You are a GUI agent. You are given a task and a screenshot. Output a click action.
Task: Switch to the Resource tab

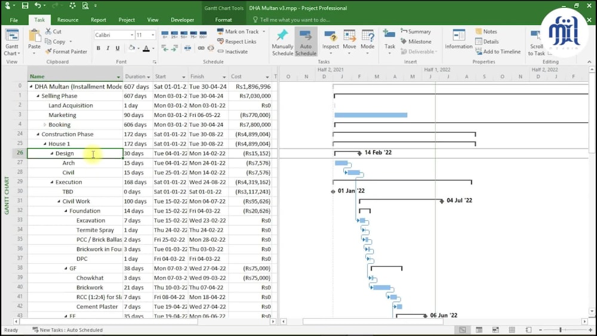(x=68, y=20)
